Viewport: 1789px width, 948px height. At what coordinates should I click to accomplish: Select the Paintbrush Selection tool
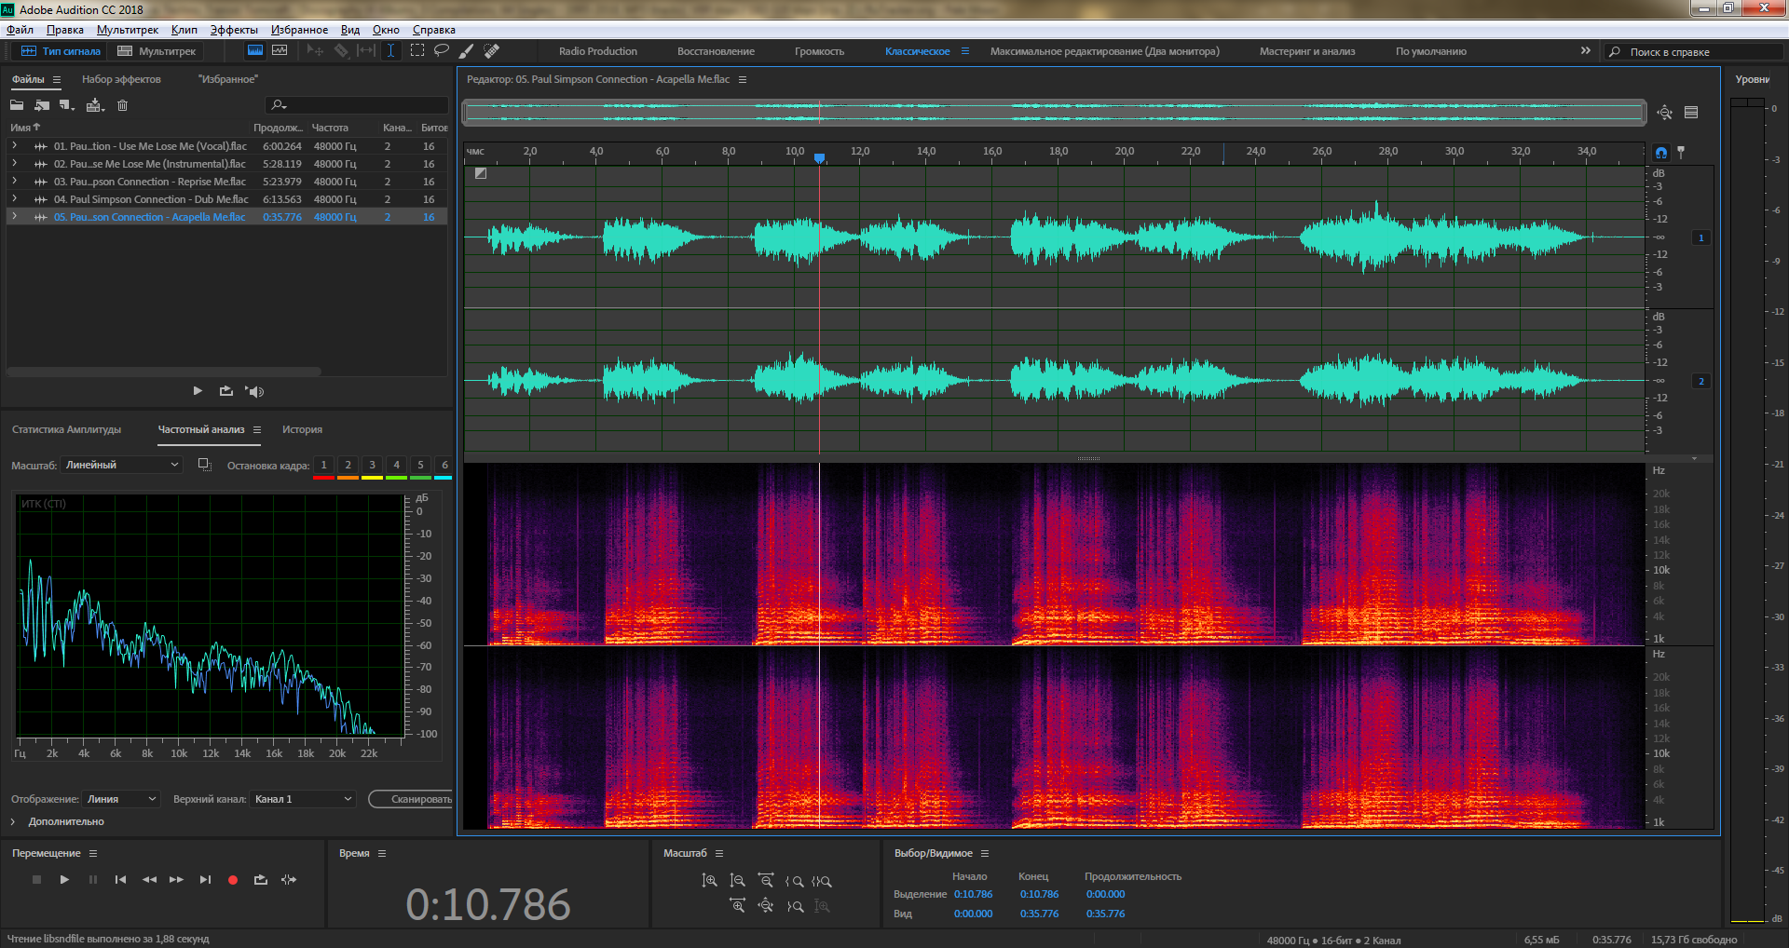click(467, 51)
